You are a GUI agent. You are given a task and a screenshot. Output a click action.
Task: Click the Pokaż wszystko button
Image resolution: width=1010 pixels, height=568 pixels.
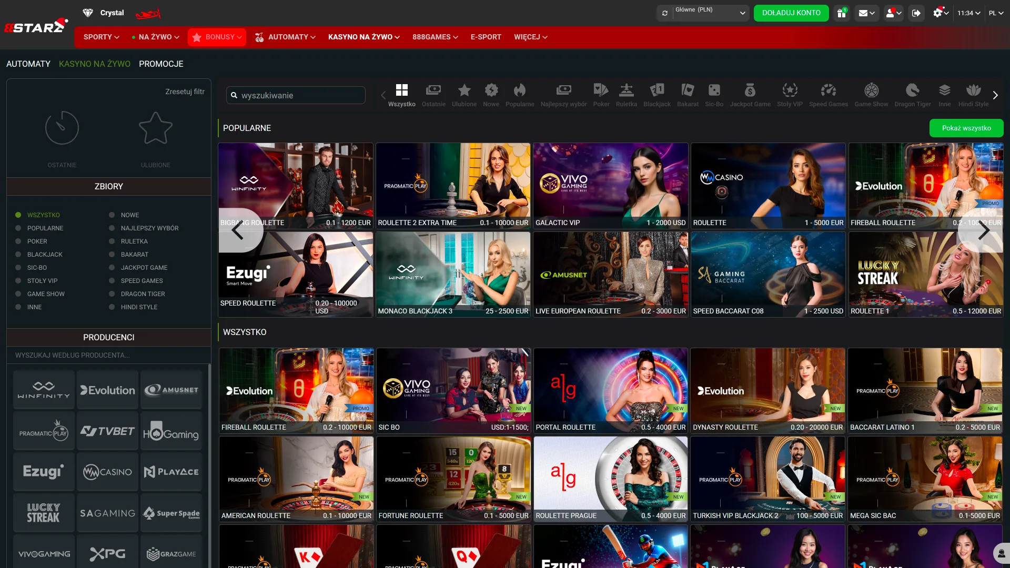point(966,128)
